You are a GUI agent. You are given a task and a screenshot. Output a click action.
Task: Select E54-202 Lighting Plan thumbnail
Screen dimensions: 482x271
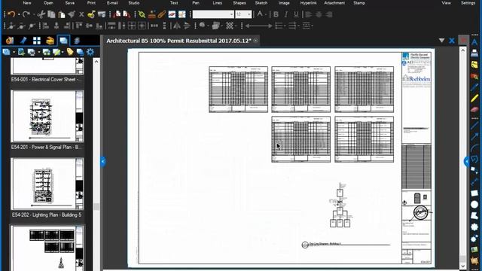tap(47, 184)
